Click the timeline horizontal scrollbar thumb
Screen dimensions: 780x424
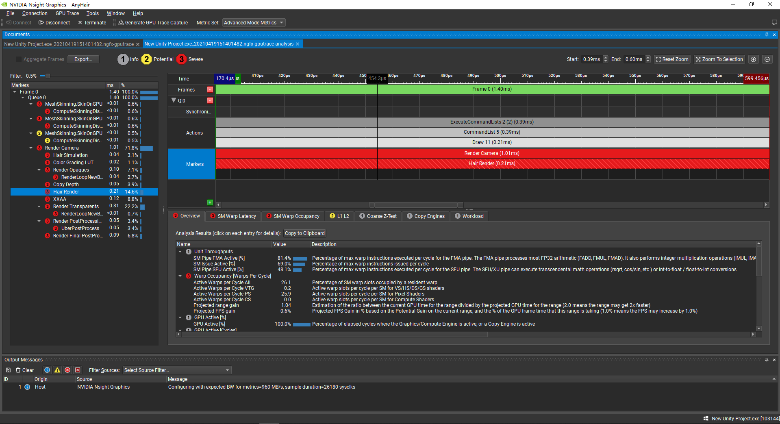pos(417,205)
